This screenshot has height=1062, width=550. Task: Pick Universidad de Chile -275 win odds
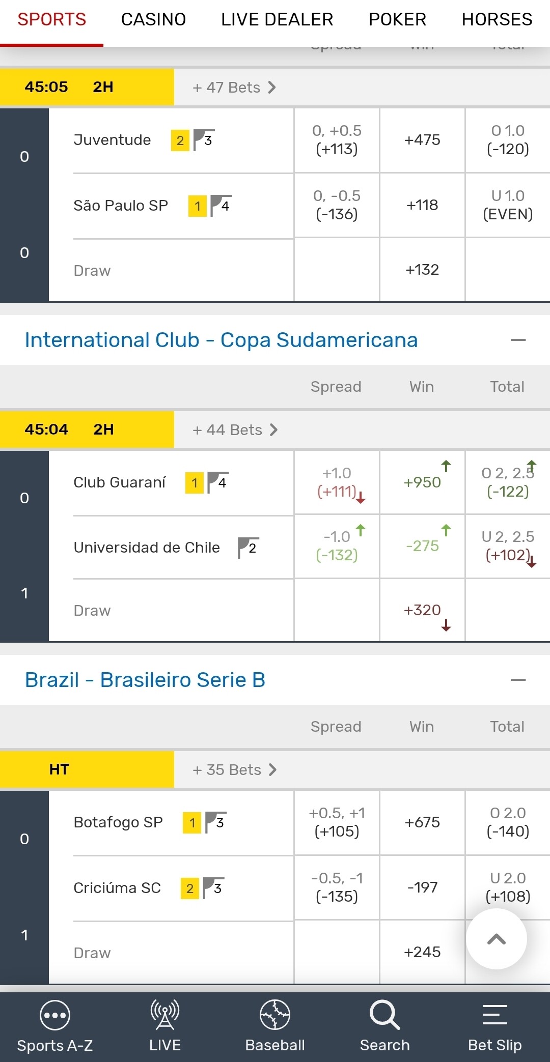tap(422, 546)
